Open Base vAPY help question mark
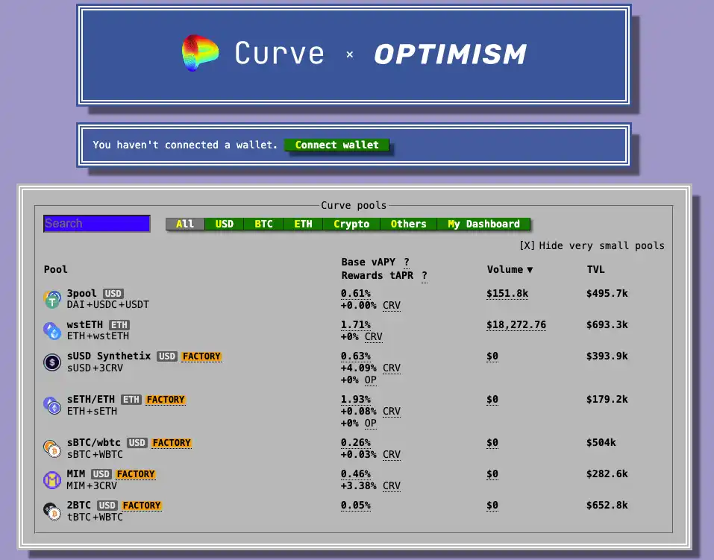 [407, 262]
